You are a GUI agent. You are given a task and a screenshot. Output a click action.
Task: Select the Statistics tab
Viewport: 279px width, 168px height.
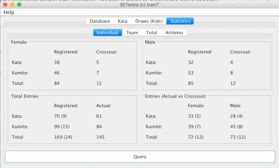(180, 21)
